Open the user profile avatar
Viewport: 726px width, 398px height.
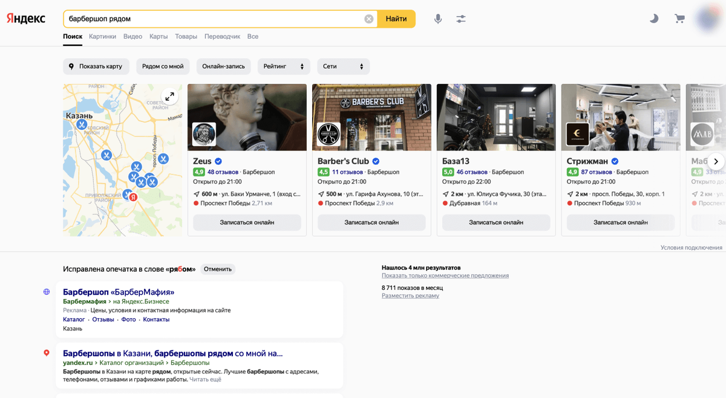[x=710, y=19]
